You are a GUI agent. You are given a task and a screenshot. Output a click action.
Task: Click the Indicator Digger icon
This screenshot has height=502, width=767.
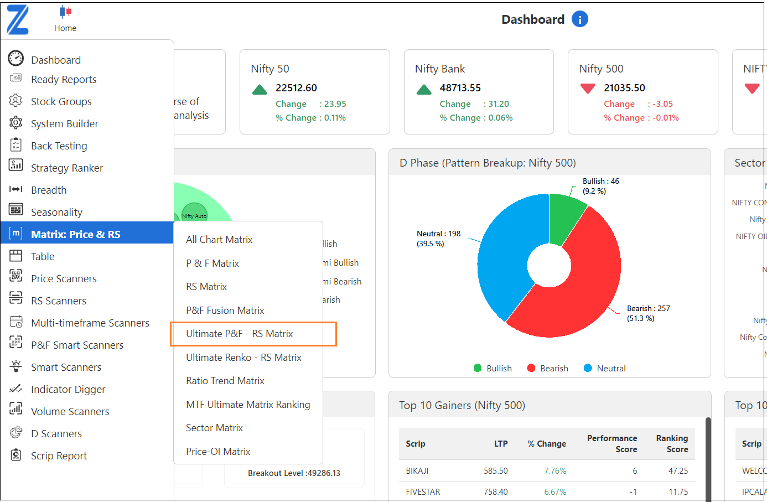pos(16,388)
